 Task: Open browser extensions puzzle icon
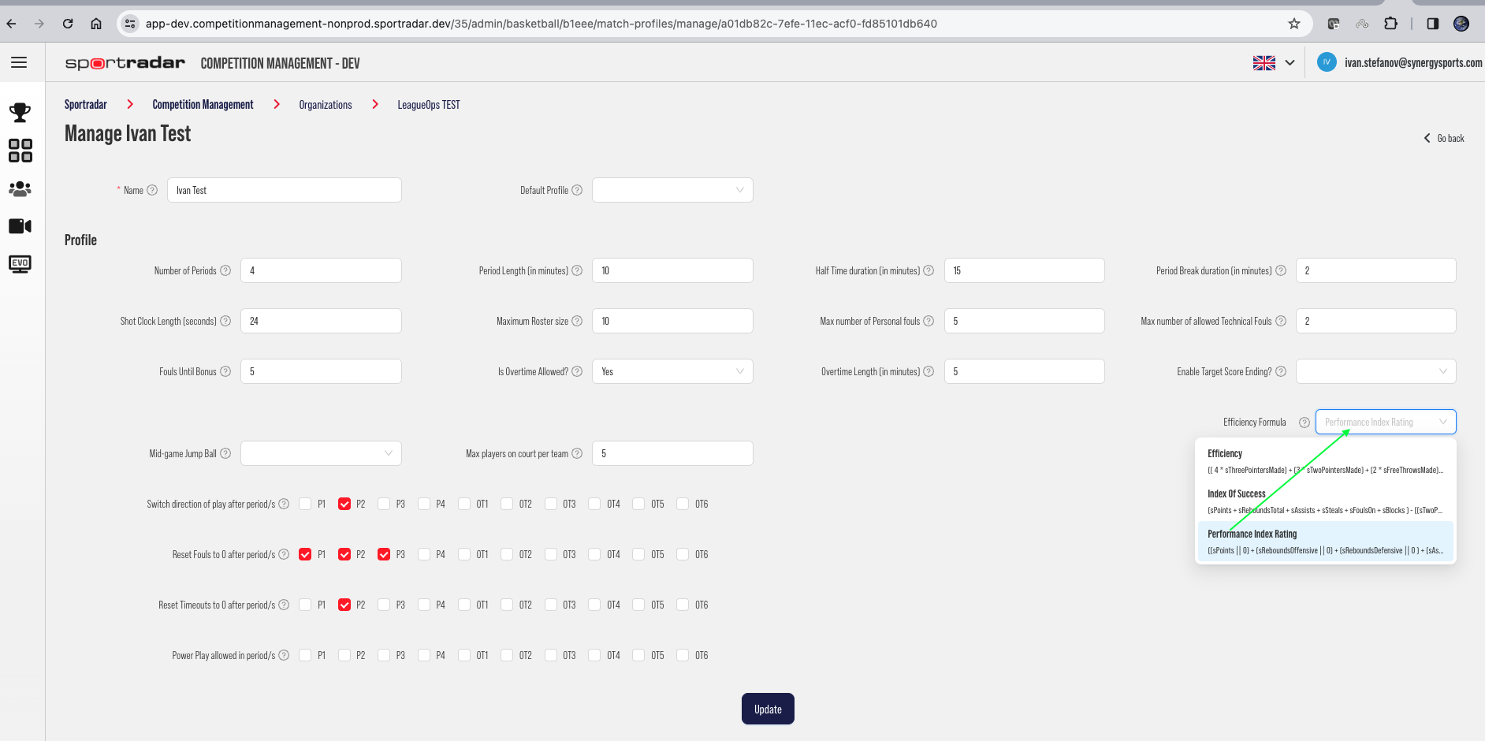(x=1391, y=24)
